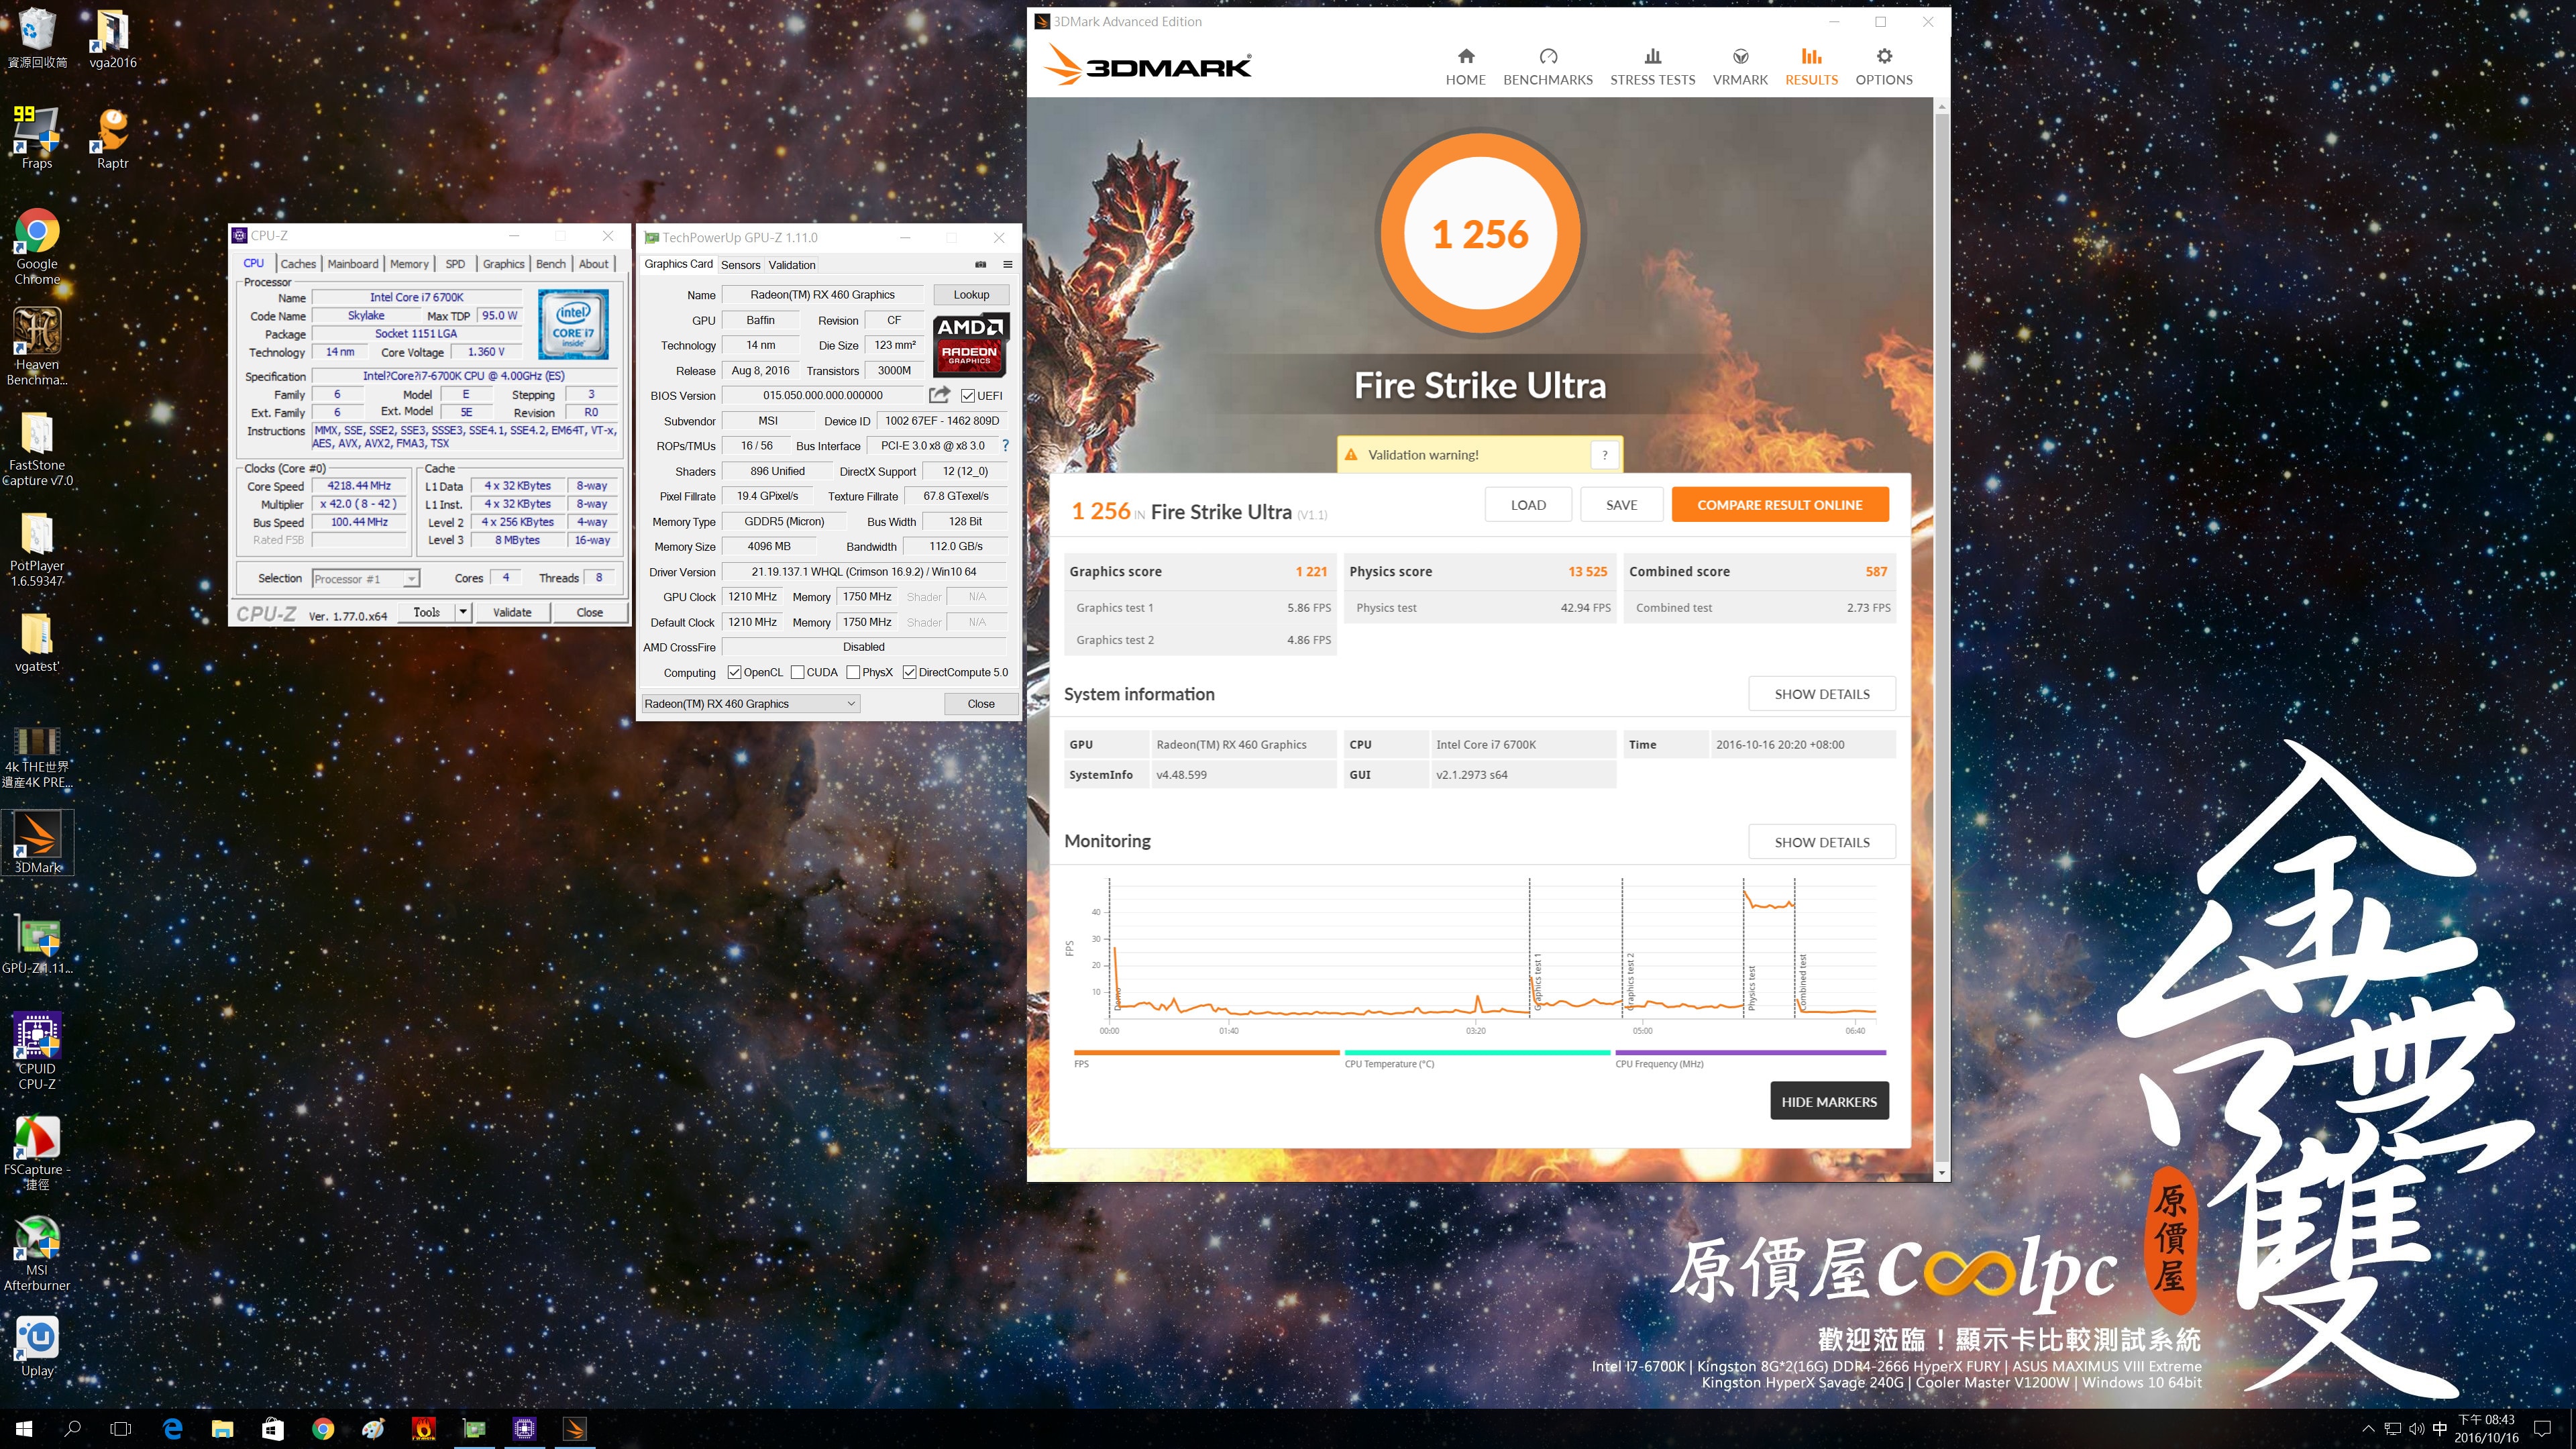The height and width of the screenshot is (1449, 2576).
Task: Open the RESULTS section in 3DMark
Action: [x=1811, y=67]
